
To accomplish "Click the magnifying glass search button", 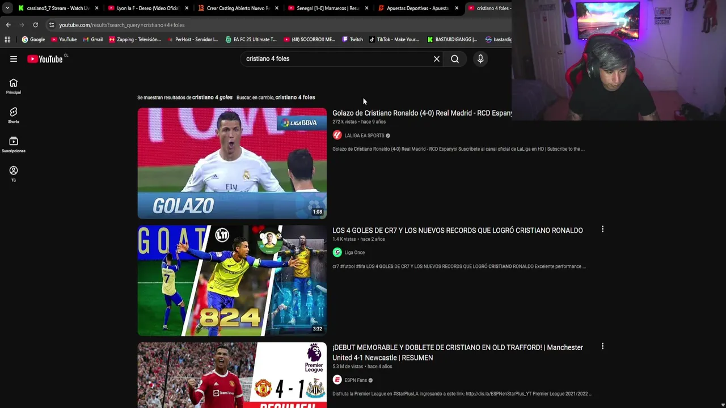I will pyautogui.click(x=455, y=59).
